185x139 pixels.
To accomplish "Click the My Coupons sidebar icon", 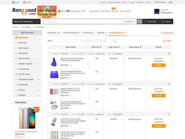I will pyautogui.click(x=16, y=48).
